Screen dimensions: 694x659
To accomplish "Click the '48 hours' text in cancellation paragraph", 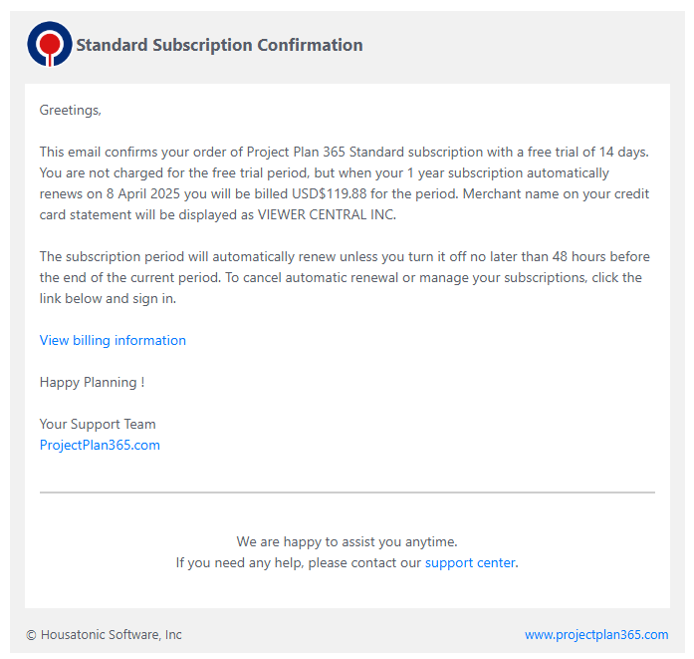I will click(x=549, y=256).
